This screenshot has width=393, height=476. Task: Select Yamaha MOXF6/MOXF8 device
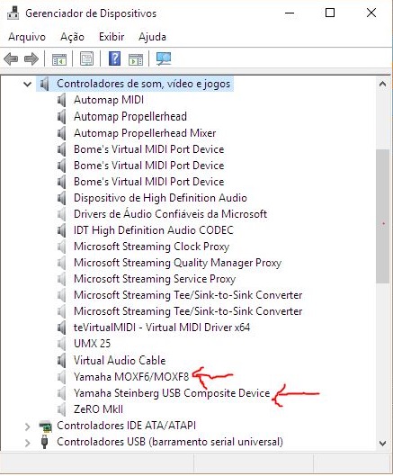point(131,377)
